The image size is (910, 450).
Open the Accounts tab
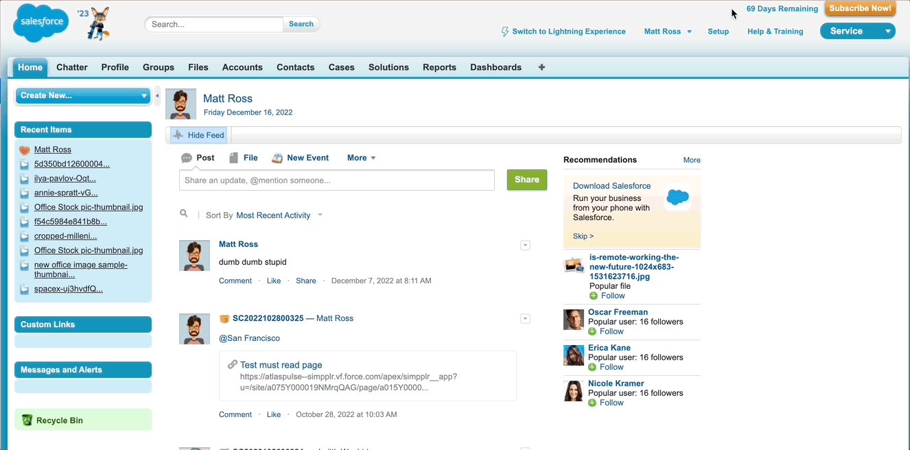point(242,67)
